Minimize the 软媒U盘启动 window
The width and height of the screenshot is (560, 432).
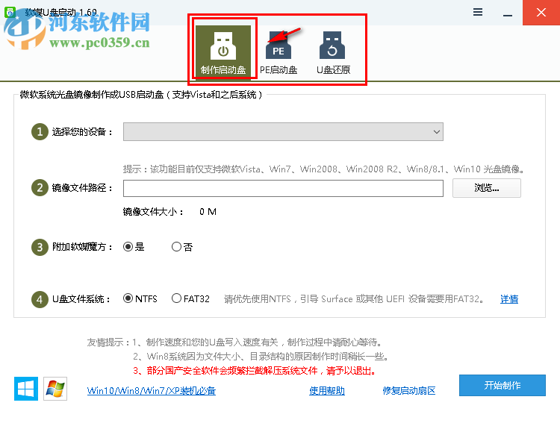click(508, 14)
